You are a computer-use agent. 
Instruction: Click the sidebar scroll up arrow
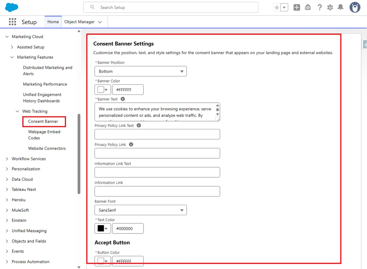pos(79,31)
